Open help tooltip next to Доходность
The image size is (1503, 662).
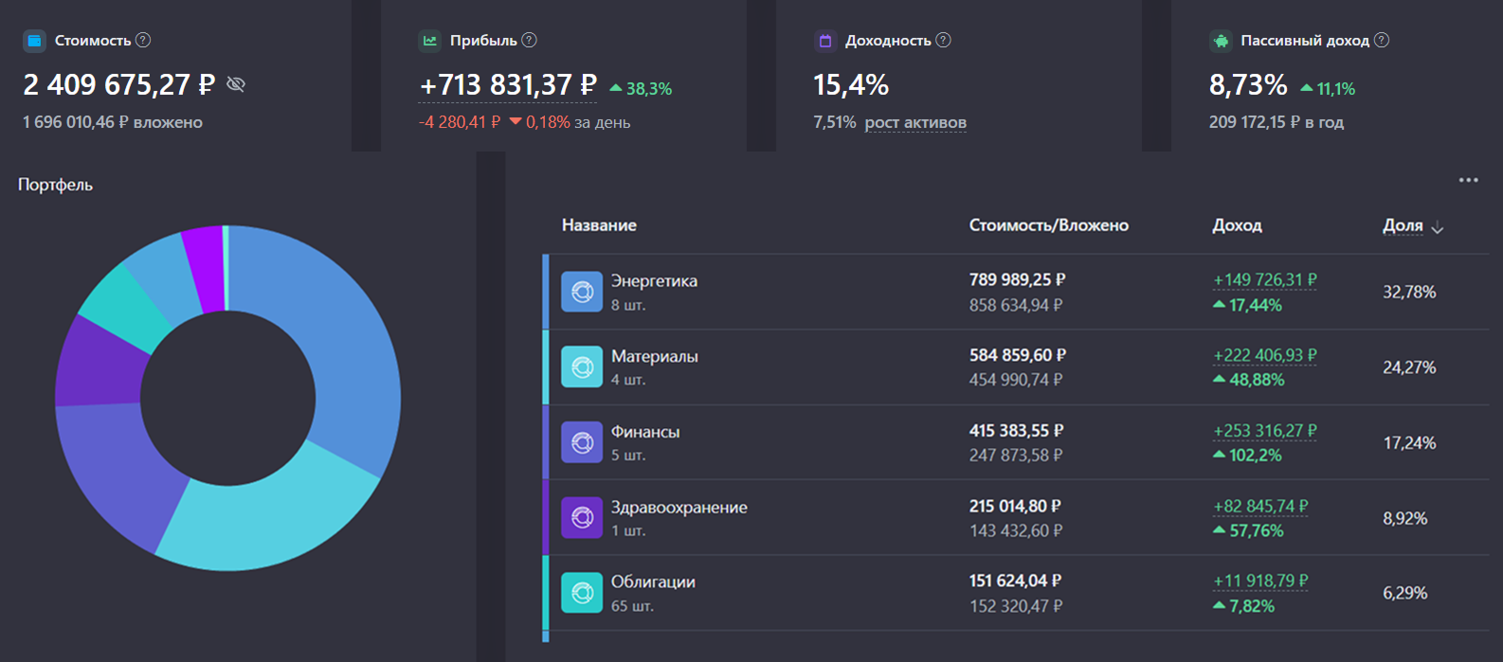(x=943, y=40)
